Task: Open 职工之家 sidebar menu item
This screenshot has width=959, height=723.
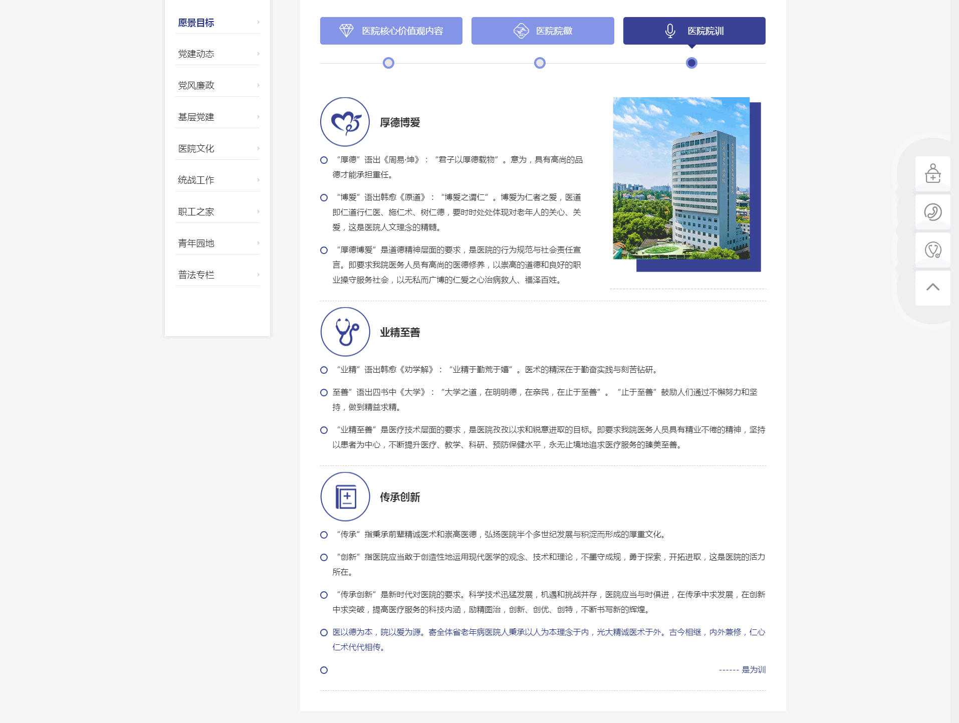Action: pyautogui.click(x=196, y=211)
